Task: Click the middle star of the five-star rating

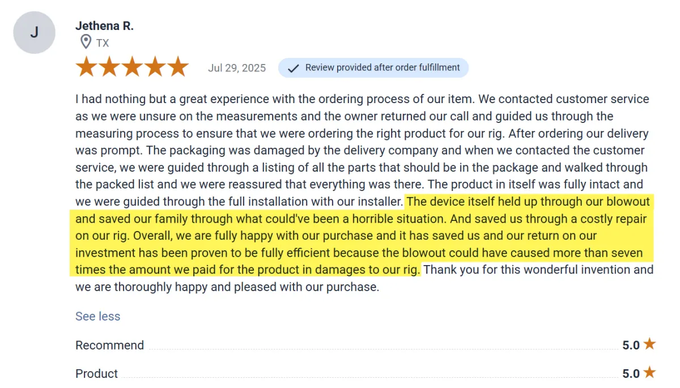Action: [x=132, y=67]
